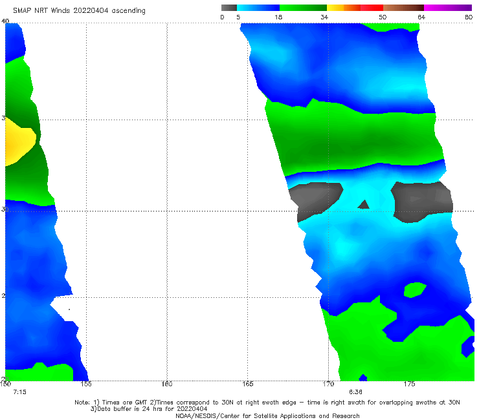
Task: Click the swath time '6:36'
Action: pyautogui.click(x=355, y=392)
